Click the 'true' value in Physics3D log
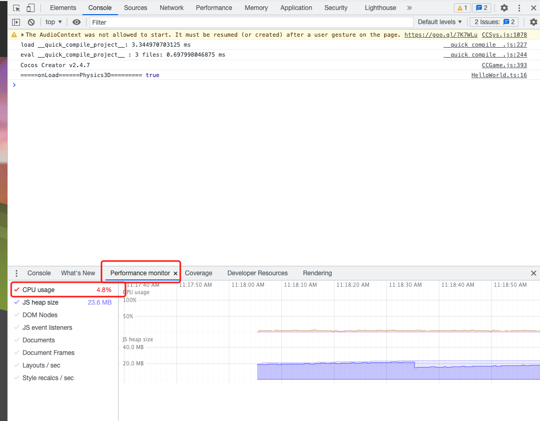This screenshot has width=540, height=421. pos(153,75)
